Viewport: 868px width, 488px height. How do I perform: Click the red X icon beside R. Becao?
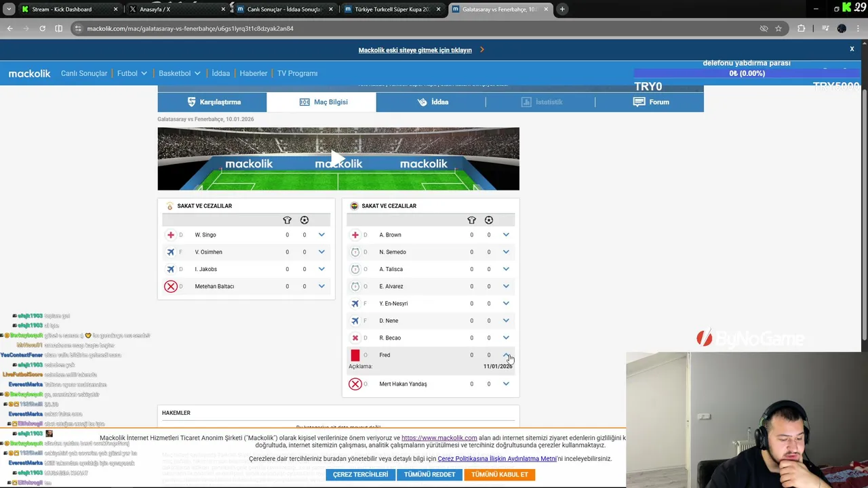[355, 338]
